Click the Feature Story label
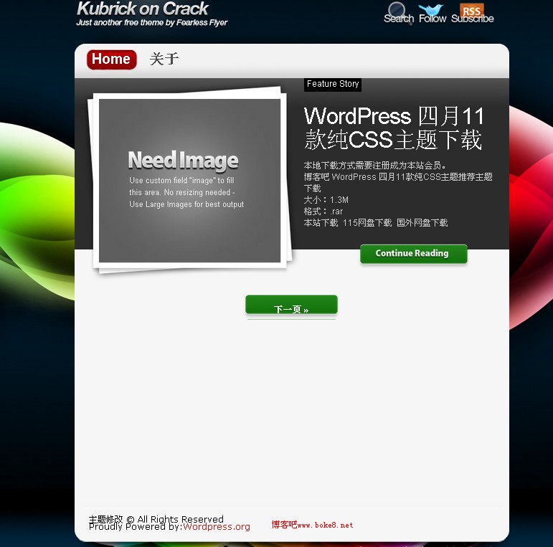The height and width of the screenshot is (547, 553). coord(333,84)
